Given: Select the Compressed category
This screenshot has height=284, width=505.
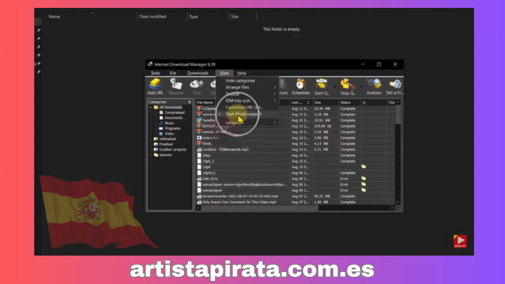Looking at the screenshot, I should coord(174,112).
